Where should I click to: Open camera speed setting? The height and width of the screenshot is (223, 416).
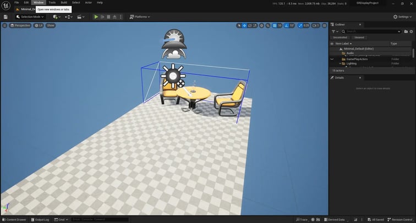(x=315, y=25)
